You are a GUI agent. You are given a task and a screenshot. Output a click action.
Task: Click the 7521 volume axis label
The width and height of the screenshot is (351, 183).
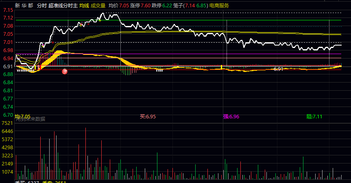7,123
